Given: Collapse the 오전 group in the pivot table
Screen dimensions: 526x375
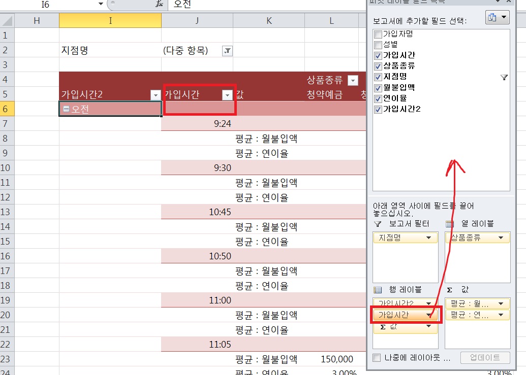Looking at the screenshot, I should coord(66,109).
